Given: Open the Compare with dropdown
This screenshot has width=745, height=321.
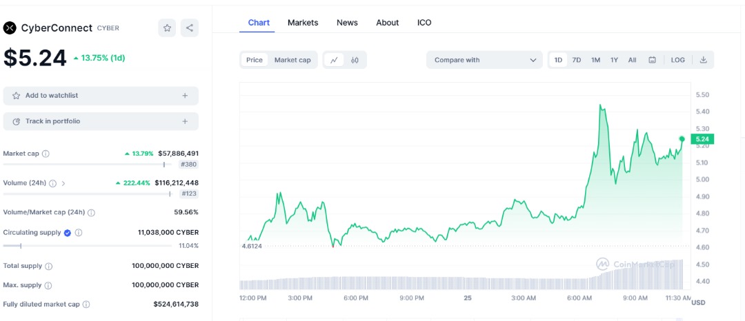Looking at the screenshot, I should pos(484,60).
